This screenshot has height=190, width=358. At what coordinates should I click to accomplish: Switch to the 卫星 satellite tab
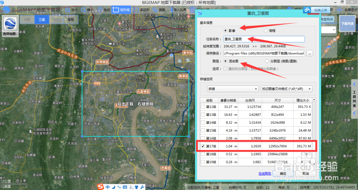(x=42, y=20)
